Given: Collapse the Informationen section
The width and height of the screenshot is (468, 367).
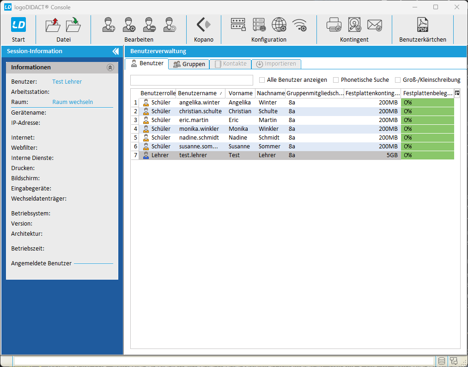Looking at the screenshot, I should (x=110, y=67).
